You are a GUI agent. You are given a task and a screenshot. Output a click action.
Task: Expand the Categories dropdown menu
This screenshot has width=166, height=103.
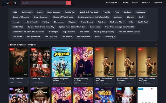113,3
